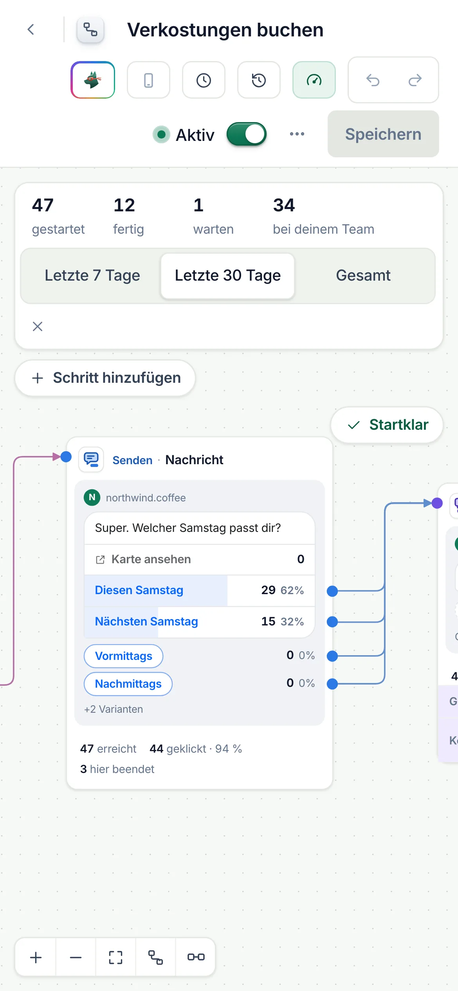458x991 pixels.
Task: Click the clock schedule icon
Action: (x=204, y=80)
